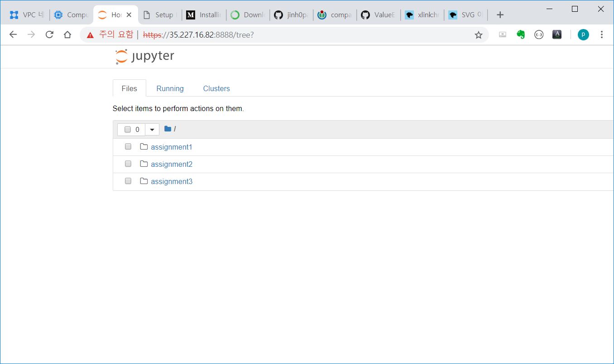Click the assignment3 folder icon

[144, 181]
